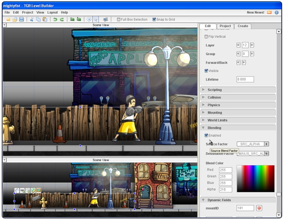Viewport: 284px width, 220px height.
Task: Select the Edit tab
Action: pyautogui.click(x=208, y=26)
